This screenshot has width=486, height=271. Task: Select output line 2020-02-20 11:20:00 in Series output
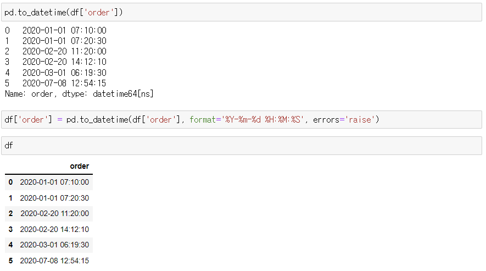[x=64, y=51]
